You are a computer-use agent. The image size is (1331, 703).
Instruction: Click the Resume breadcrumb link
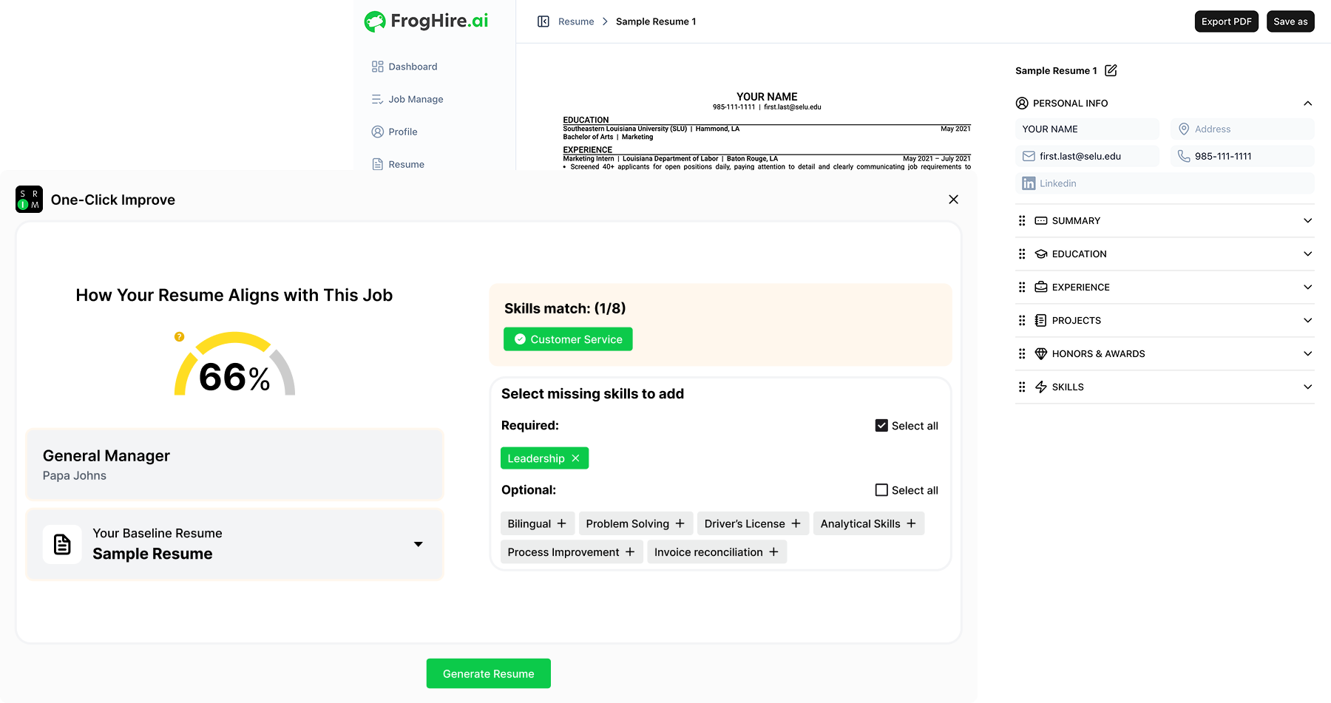pos(574,21)
